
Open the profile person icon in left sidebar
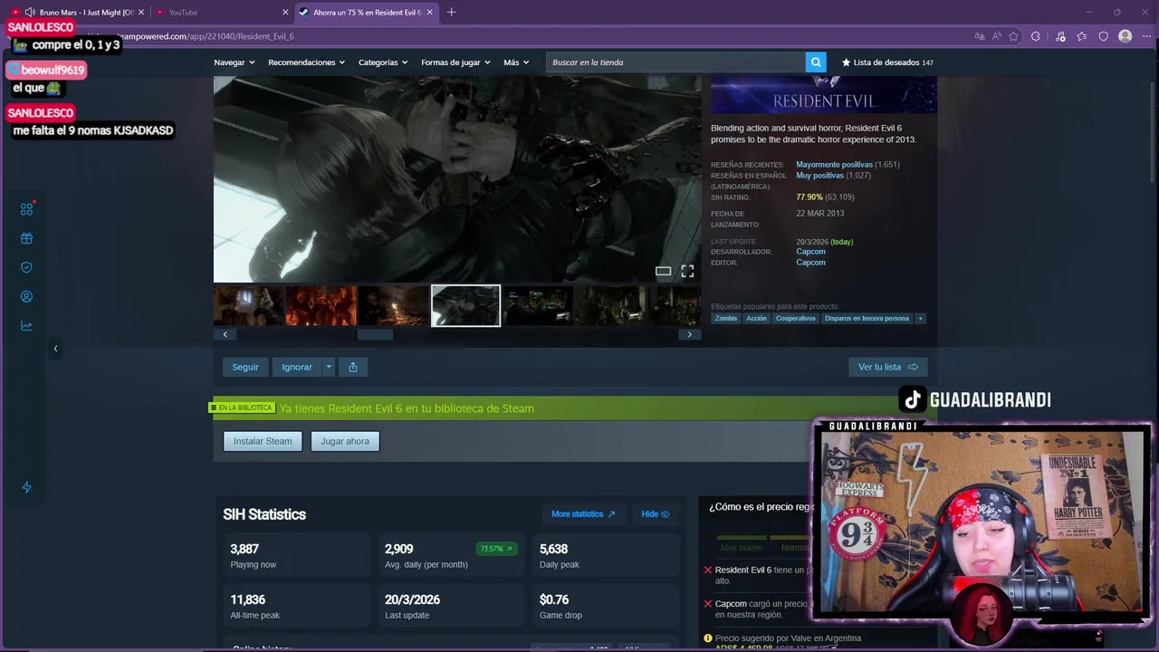click(x=26, y=297)
